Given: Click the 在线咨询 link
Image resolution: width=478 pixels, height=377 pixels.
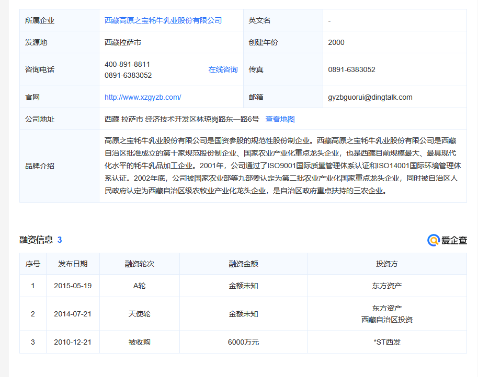Looking at the screenshot, I should pyautogui.click(x=223, y=69).
